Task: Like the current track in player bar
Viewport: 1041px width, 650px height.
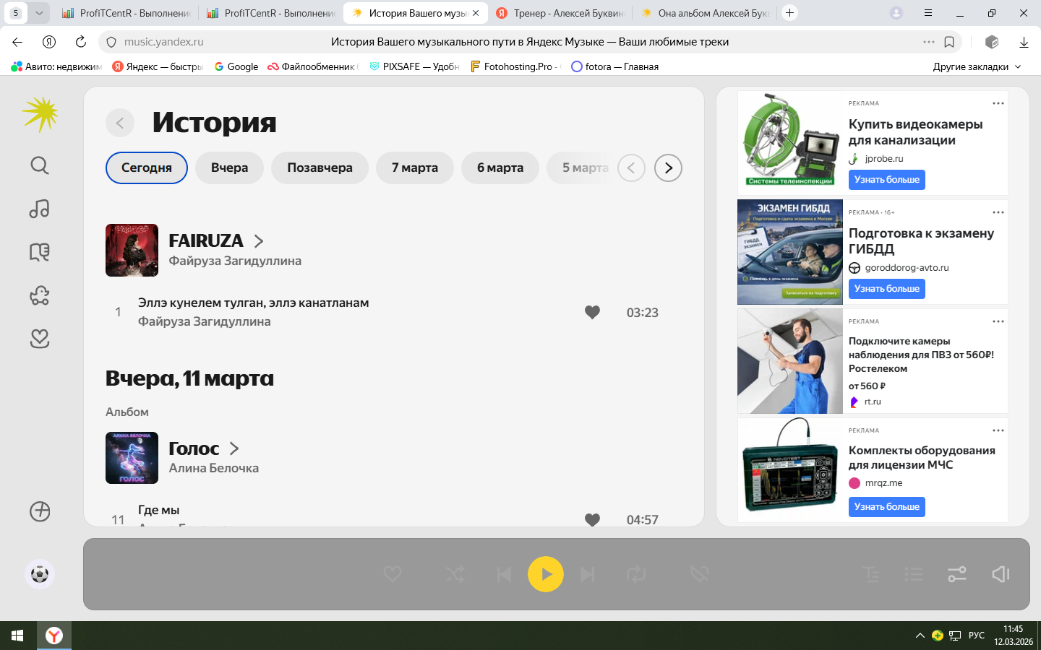Action: 393,574
